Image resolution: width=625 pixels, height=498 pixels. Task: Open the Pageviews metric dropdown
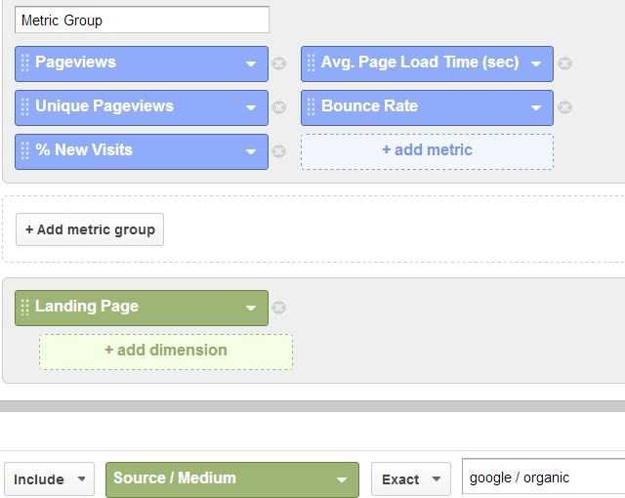pos(251,63)
